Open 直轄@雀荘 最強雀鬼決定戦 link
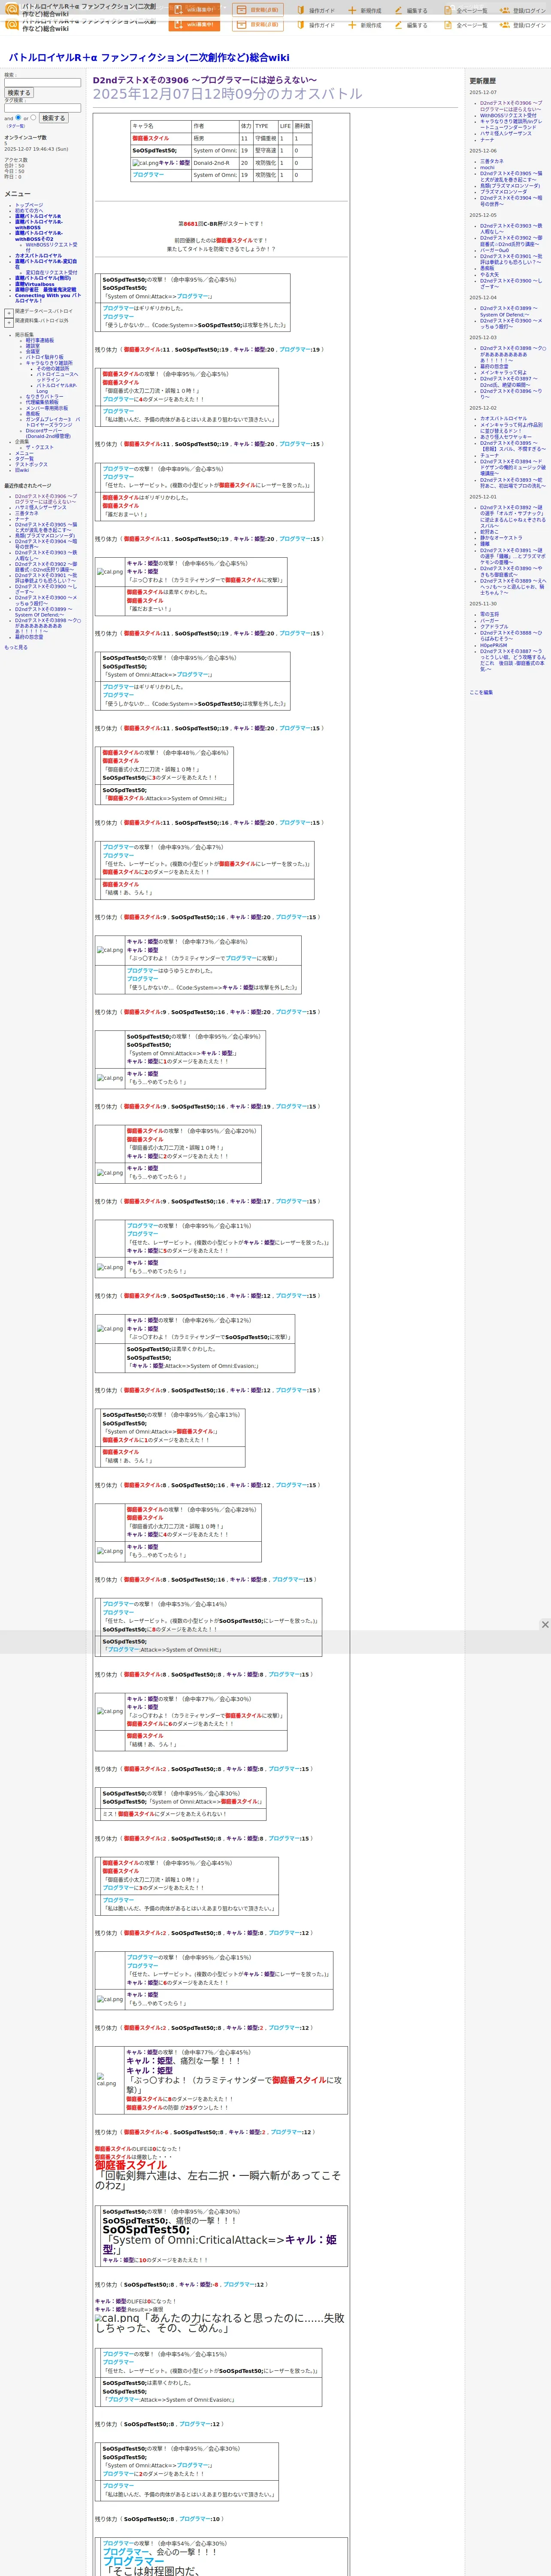551x2576 pixels. point(46,290)
